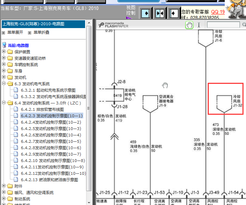Expand the 车身 folder
The image size is (246, 205).
click(x=4, y=71)
